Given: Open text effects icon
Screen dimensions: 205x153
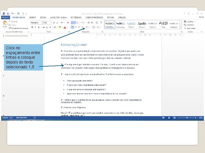Looking at the screenshot, I should (x=55, y=27).
